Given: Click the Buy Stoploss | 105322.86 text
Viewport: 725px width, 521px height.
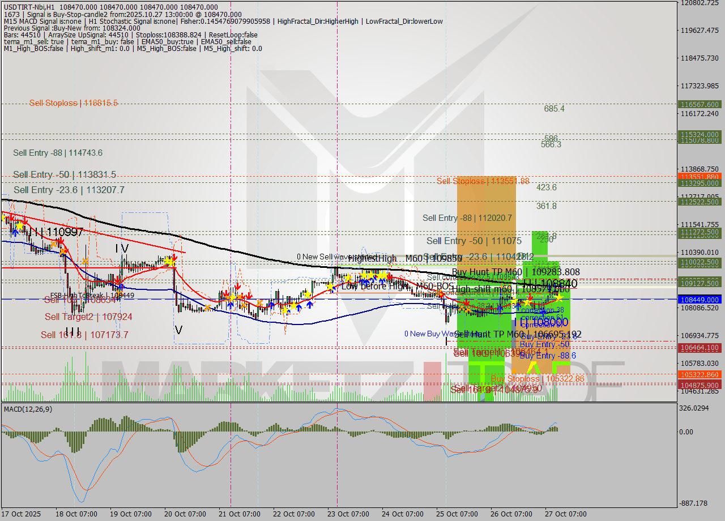Looking at the screenshot, I should coord(536,378).
